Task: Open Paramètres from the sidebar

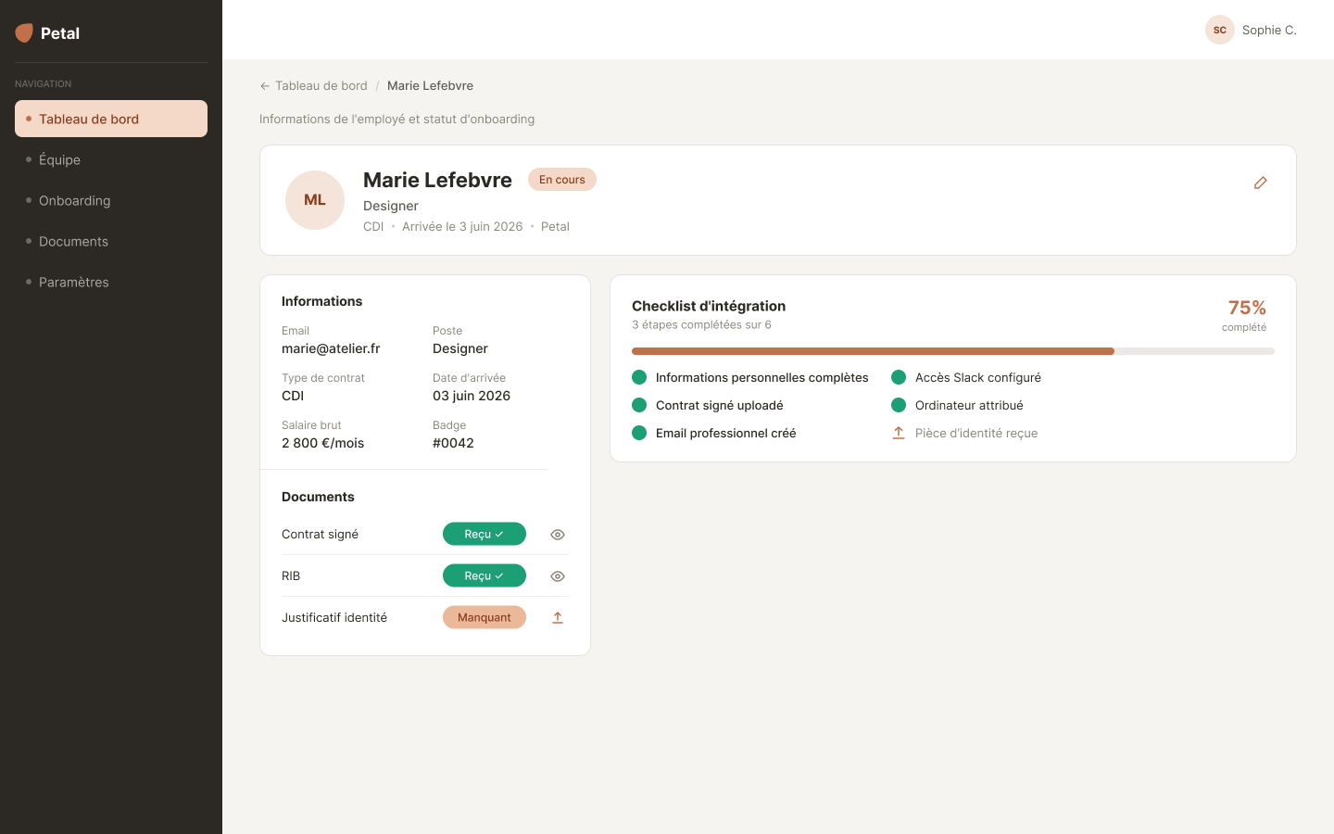Action: coord(111,282)
